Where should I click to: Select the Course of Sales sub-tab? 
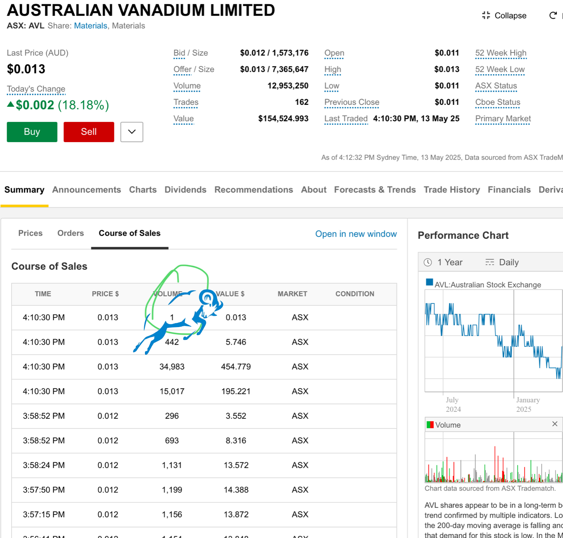point(129,233)
